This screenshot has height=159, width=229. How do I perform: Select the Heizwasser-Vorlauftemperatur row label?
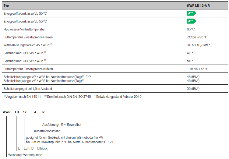[x=24, y=29]
